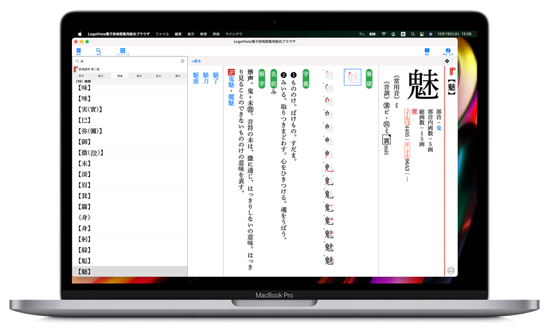Screen dimensions: 549x329
Task: Switch search mode to 前方
Action: click(82, 76)
